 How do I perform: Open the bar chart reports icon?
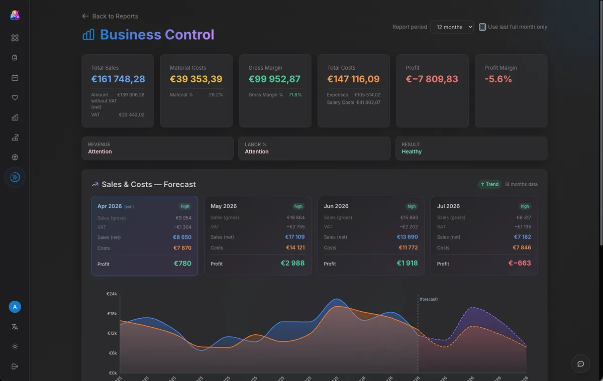click(x=15, y=117)
